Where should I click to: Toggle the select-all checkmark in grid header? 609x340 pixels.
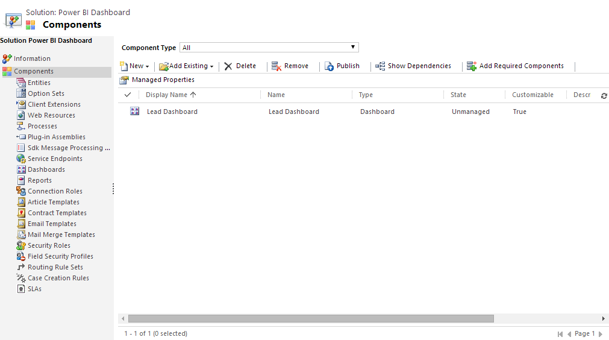(x=128, y=95)
